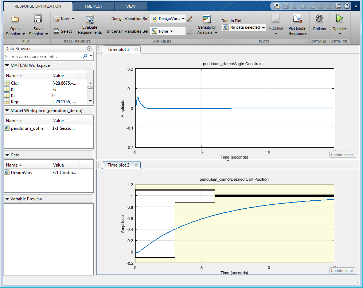Click the Open Session folder icon
Image resolution: width=363 pixels, height=288 pixels.
[15, 19]
